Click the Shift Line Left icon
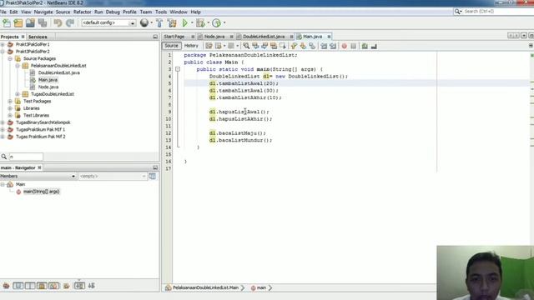Viewport: 534px width, 300px height. 324,46
